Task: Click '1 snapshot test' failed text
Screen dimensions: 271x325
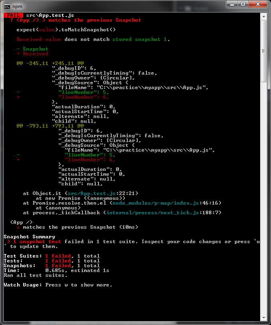Action: [x=37, y=242]
